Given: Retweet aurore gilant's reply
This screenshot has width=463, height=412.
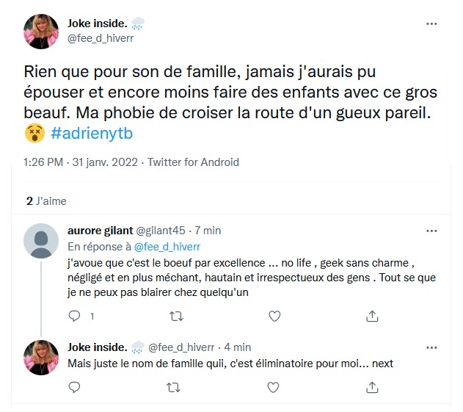Looking at the screenshot, I should click(x=176, y=316).
